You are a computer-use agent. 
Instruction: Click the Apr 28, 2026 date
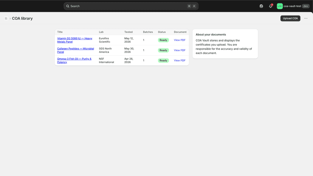pos(129,60)
